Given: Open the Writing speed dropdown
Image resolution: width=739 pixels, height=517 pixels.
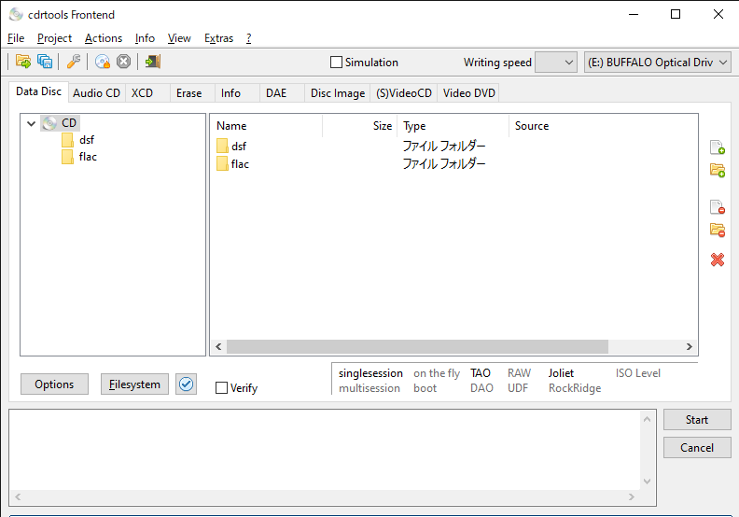Looking at the screenshot, I should pos(556,63).
